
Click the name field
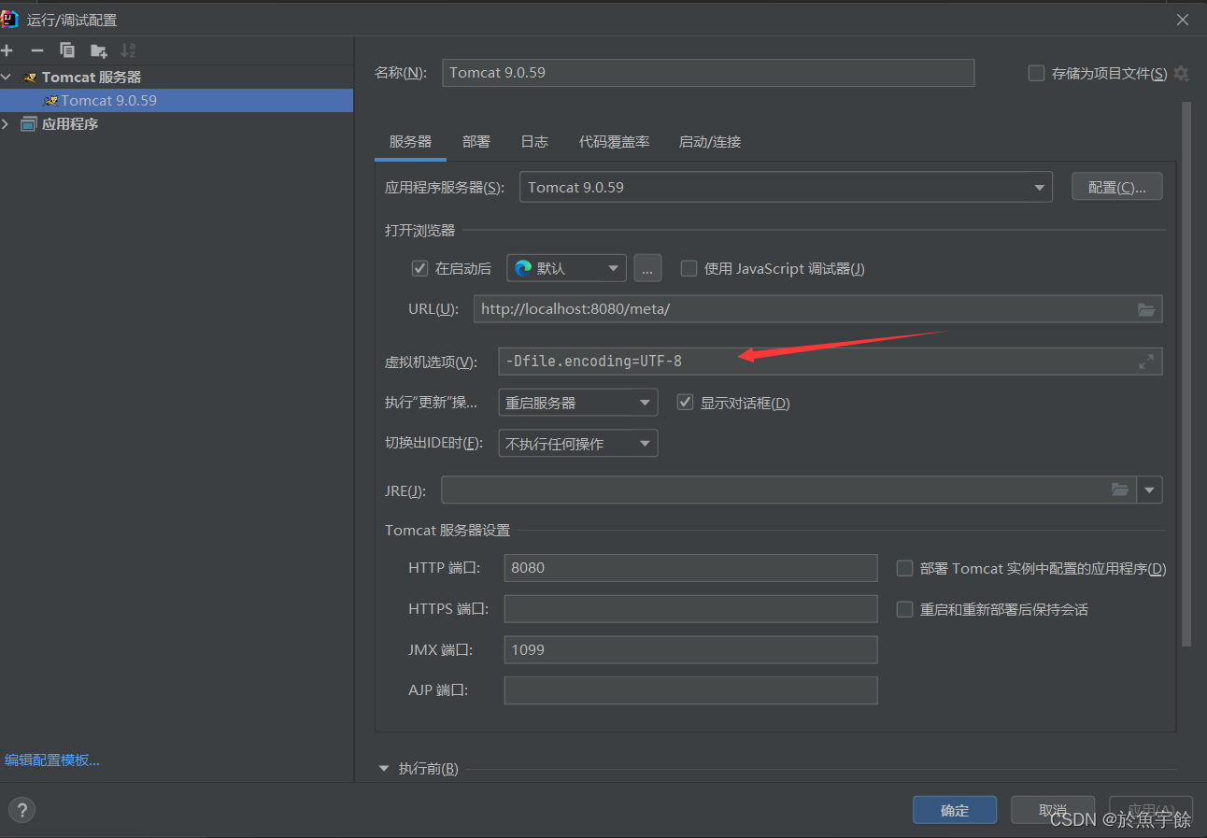click(708, 73)
